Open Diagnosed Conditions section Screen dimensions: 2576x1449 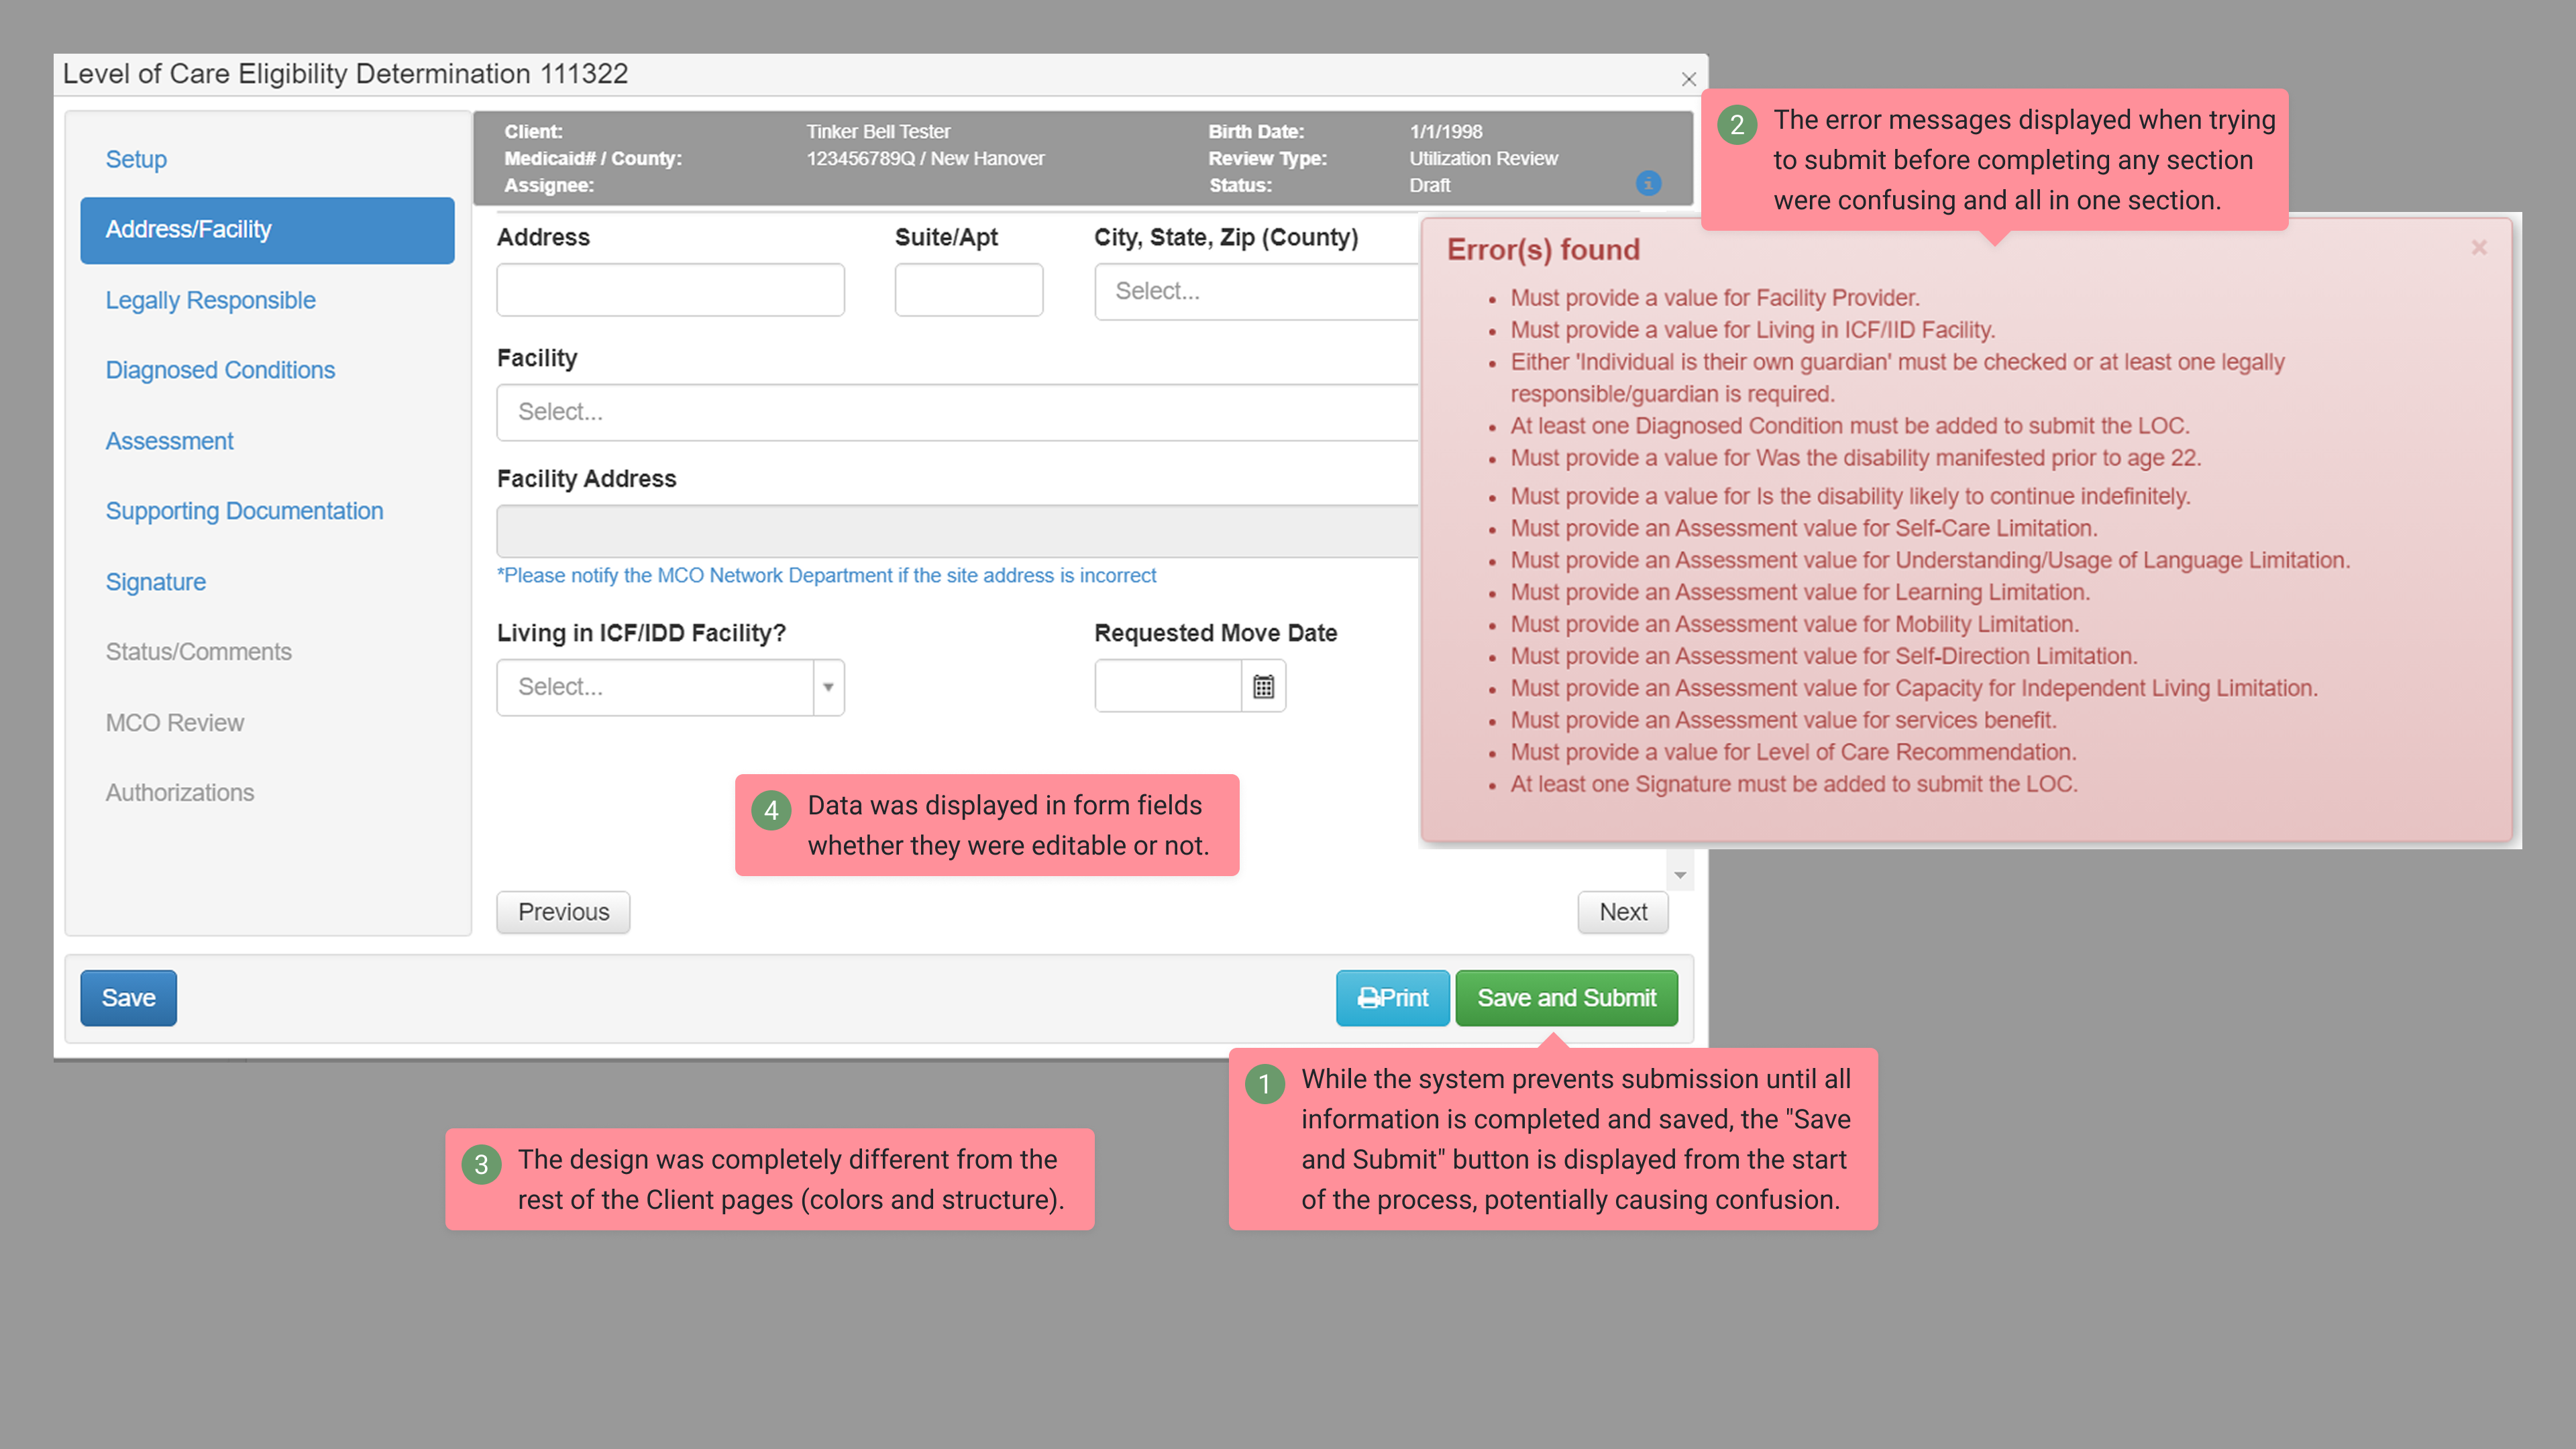(x=220, y=370)
